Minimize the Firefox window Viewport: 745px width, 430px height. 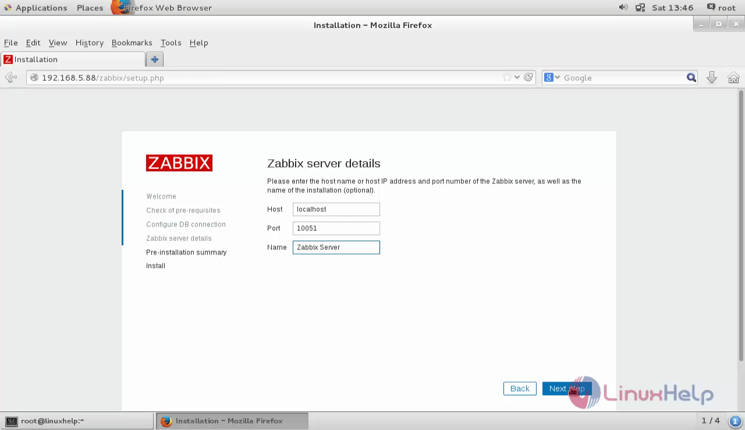point(702,24)
